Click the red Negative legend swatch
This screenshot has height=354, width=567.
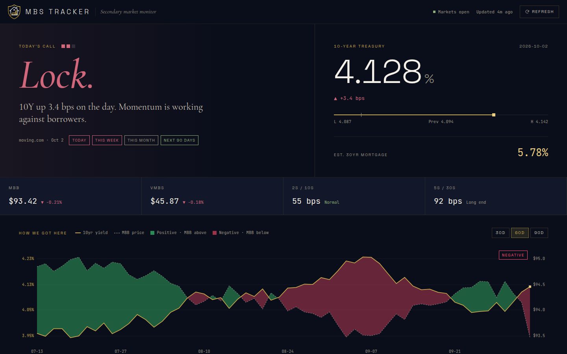[215, 233]
